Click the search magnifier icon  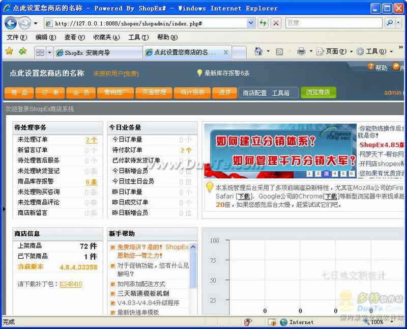[390, 23]
